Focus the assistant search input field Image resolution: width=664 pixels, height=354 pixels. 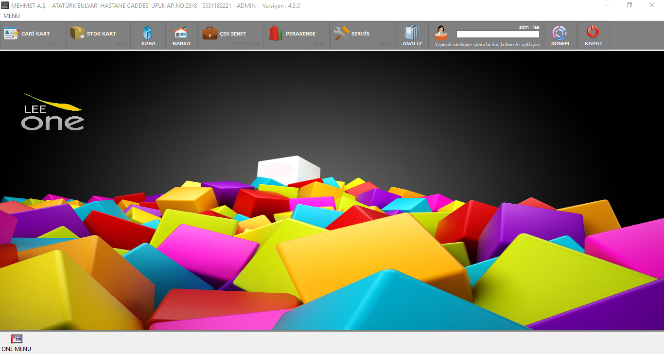click(x=498, y=35)
